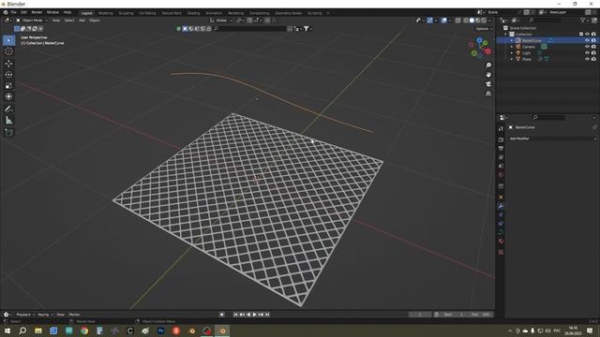Expand the BezierCurve outliner item
The image size is (600, 337).
tap(512, 40)
